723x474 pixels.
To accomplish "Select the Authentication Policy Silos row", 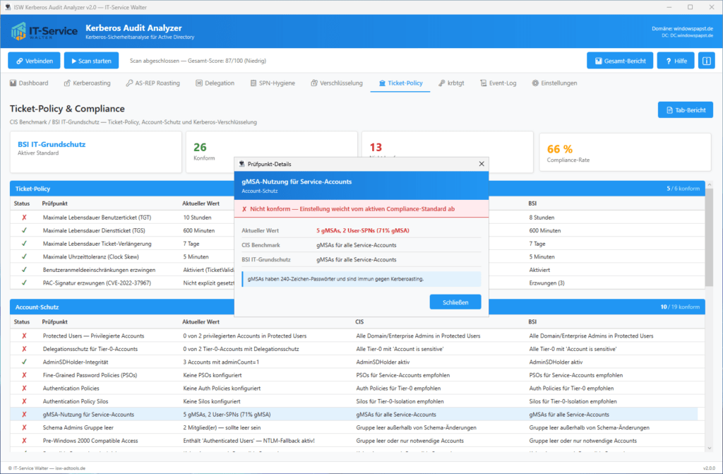I will 357,401.
